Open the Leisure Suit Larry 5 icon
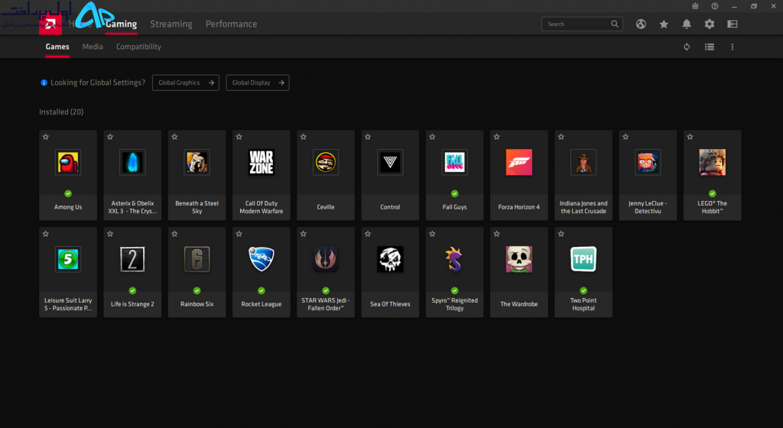Screen dimensions: 783x428 (x=68, y=259)
